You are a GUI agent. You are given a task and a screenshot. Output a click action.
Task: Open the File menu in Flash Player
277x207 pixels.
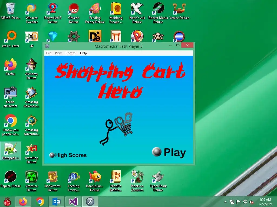49,53
